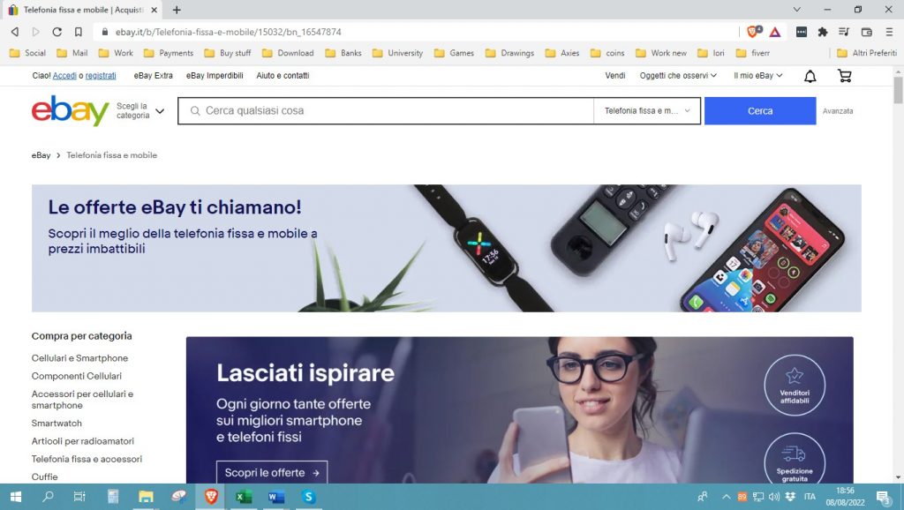
Task: Open the eBay Imperdibili menu item
Action: click(214, 76)
